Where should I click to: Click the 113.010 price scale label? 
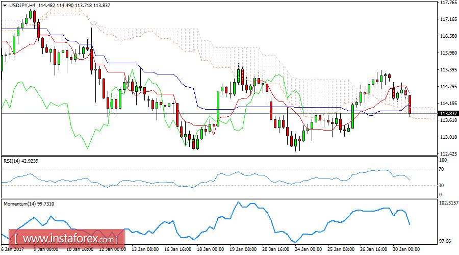pyautogui.click(x=448, y=137)
